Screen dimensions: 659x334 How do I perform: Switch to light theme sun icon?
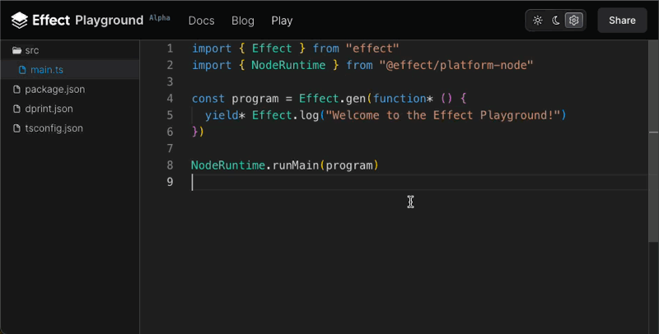pos(538,20)
